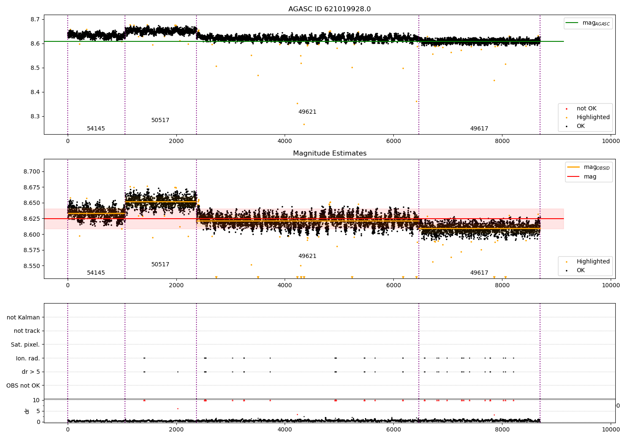Select the "dr > 5" row label
This screenshot has height=439, width=627.
pyautogui.click(x=31, y=372)
